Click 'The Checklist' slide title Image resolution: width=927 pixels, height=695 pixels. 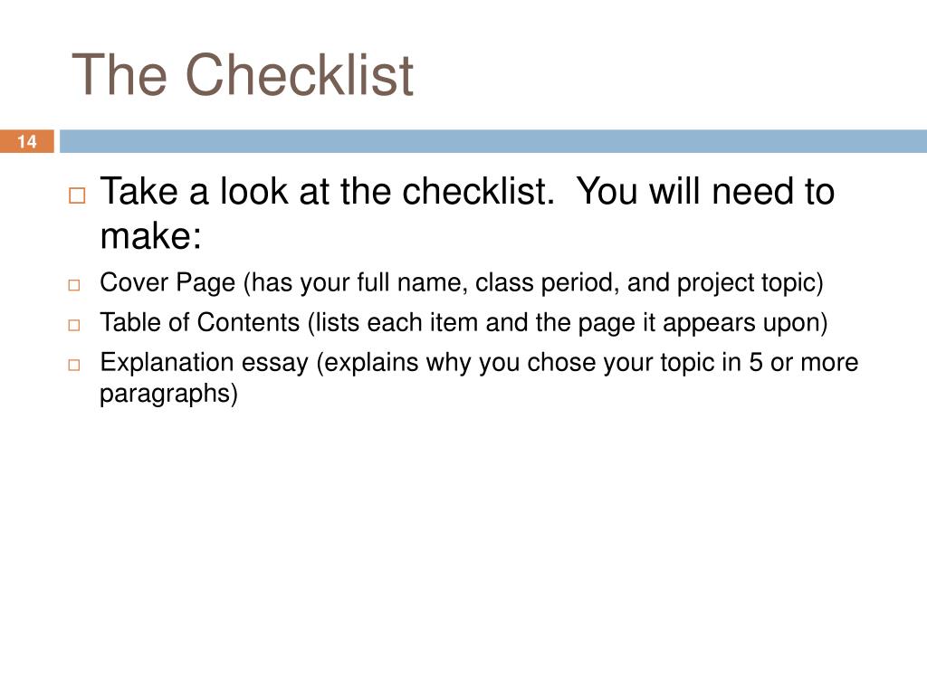pos(243,74)
